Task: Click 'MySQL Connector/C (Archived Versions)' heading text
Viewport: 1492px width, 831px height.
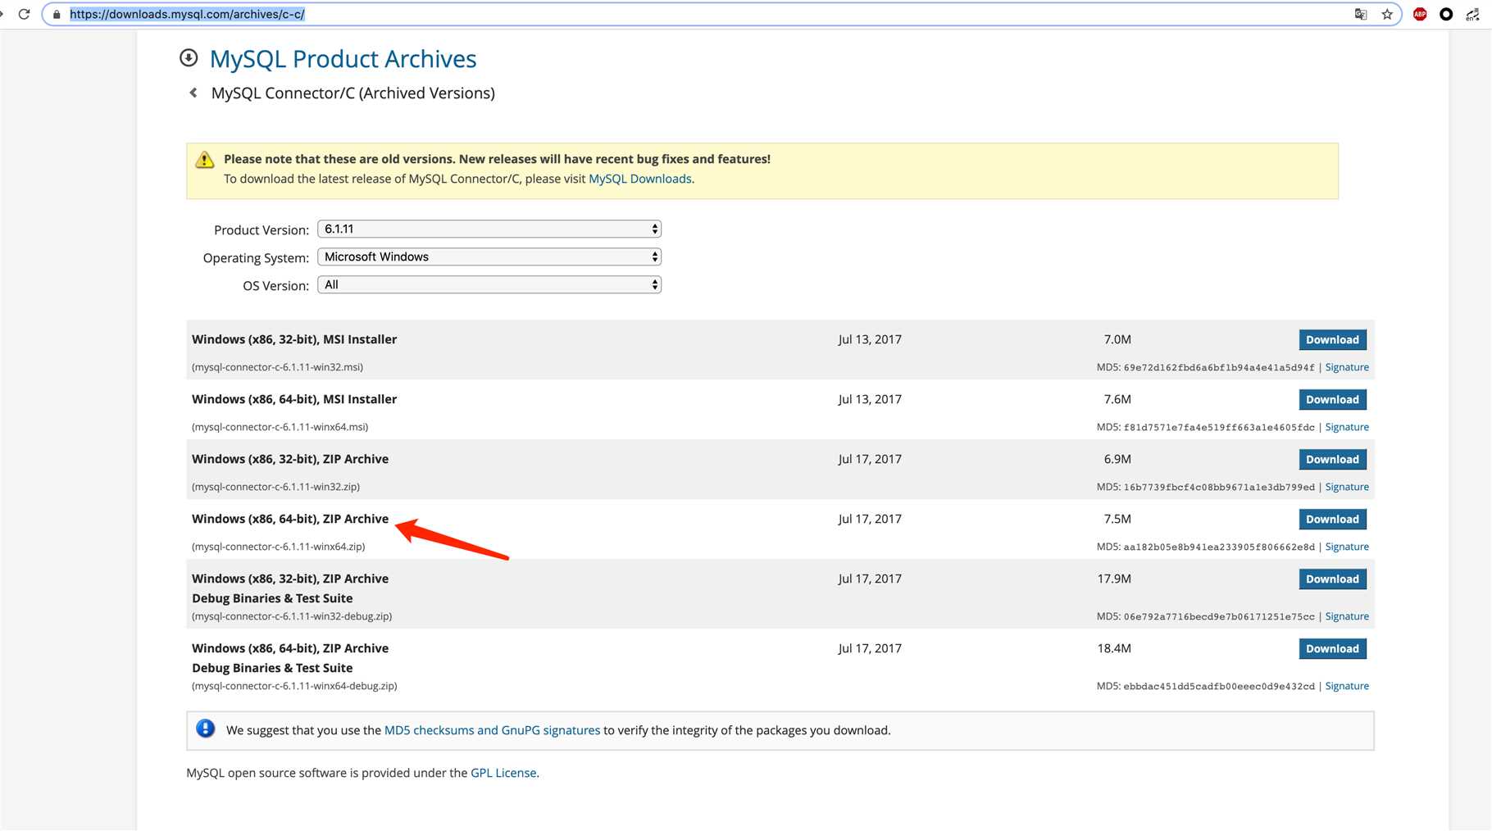Action: [x=353, y=93]
